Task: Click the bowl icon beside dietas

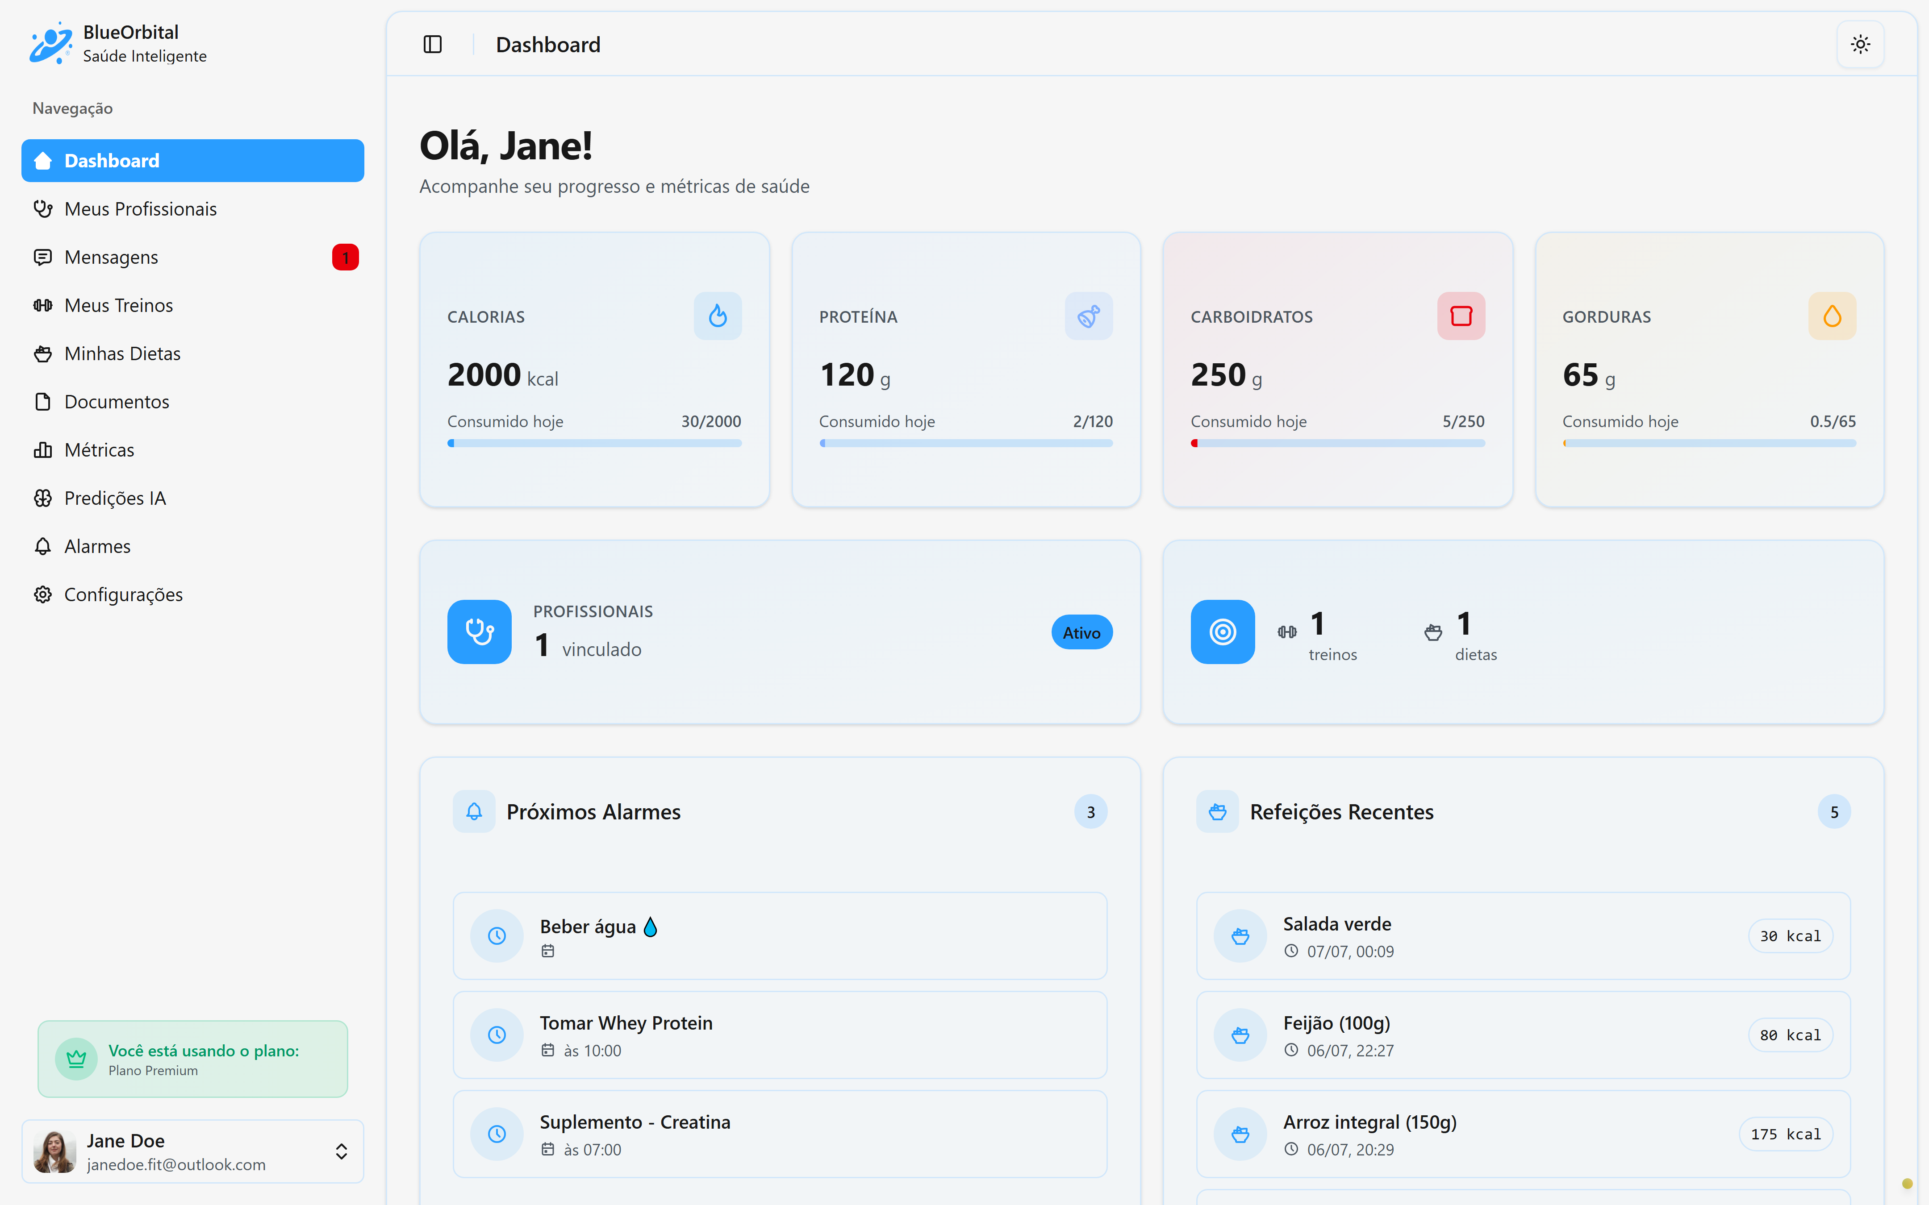Action: [1433, 633]
